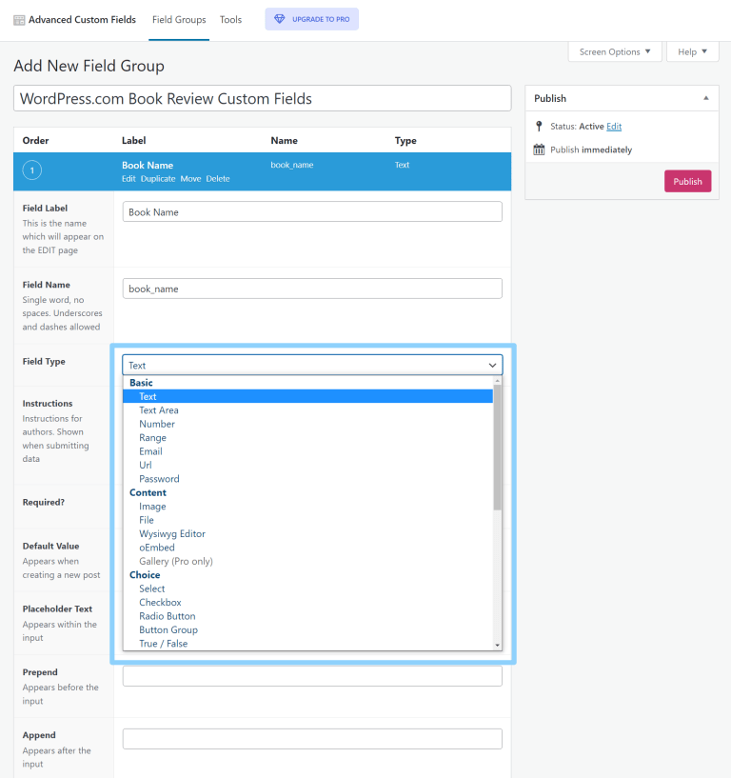Open the Tools tab
The width and height of the screenshot is (731, 778).
pos(230,20)
